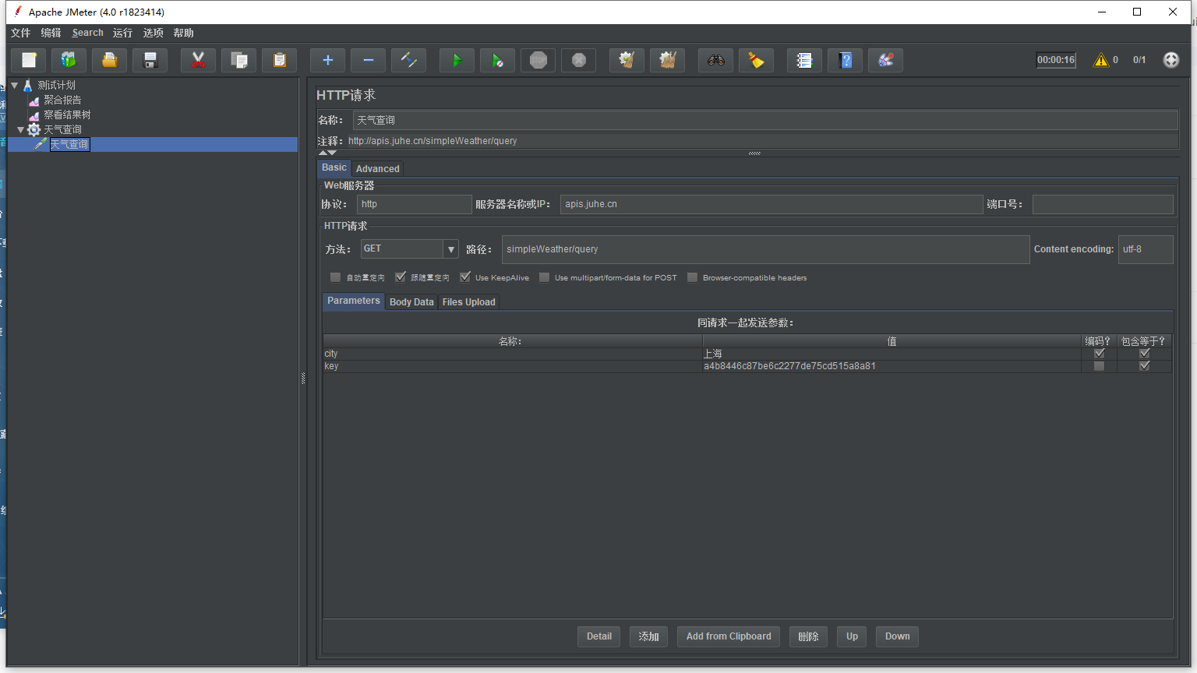Enable the automatic redirect checkbox
The height and width of the screenshot is (673, 1197).
coord(335,277)
